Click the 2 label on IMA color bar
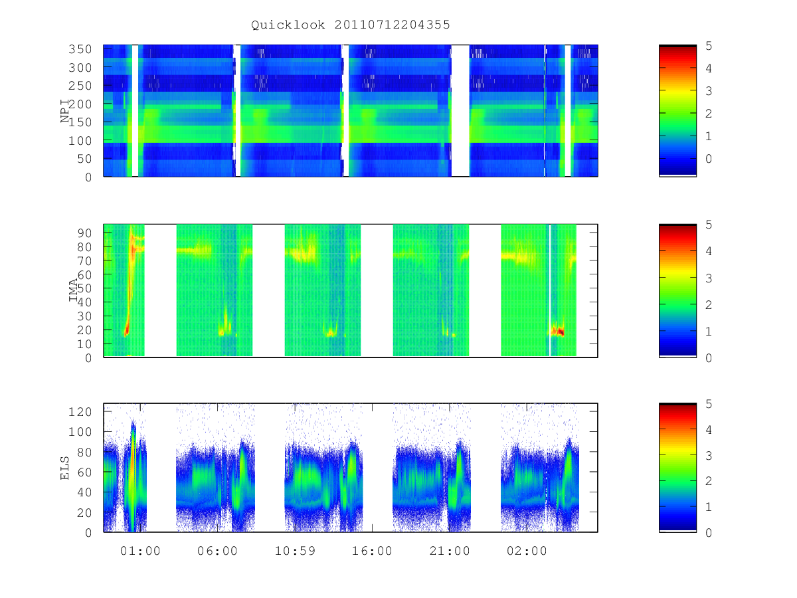The height and width of the screenshot is (598, 797). coord(709,304)
